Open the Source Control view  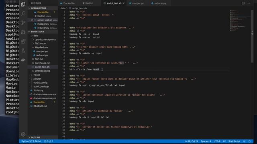click(23, 22)
